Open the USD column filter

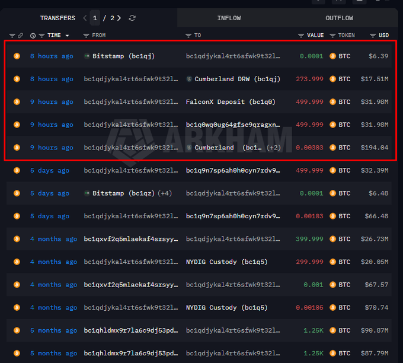pos(373,36)
